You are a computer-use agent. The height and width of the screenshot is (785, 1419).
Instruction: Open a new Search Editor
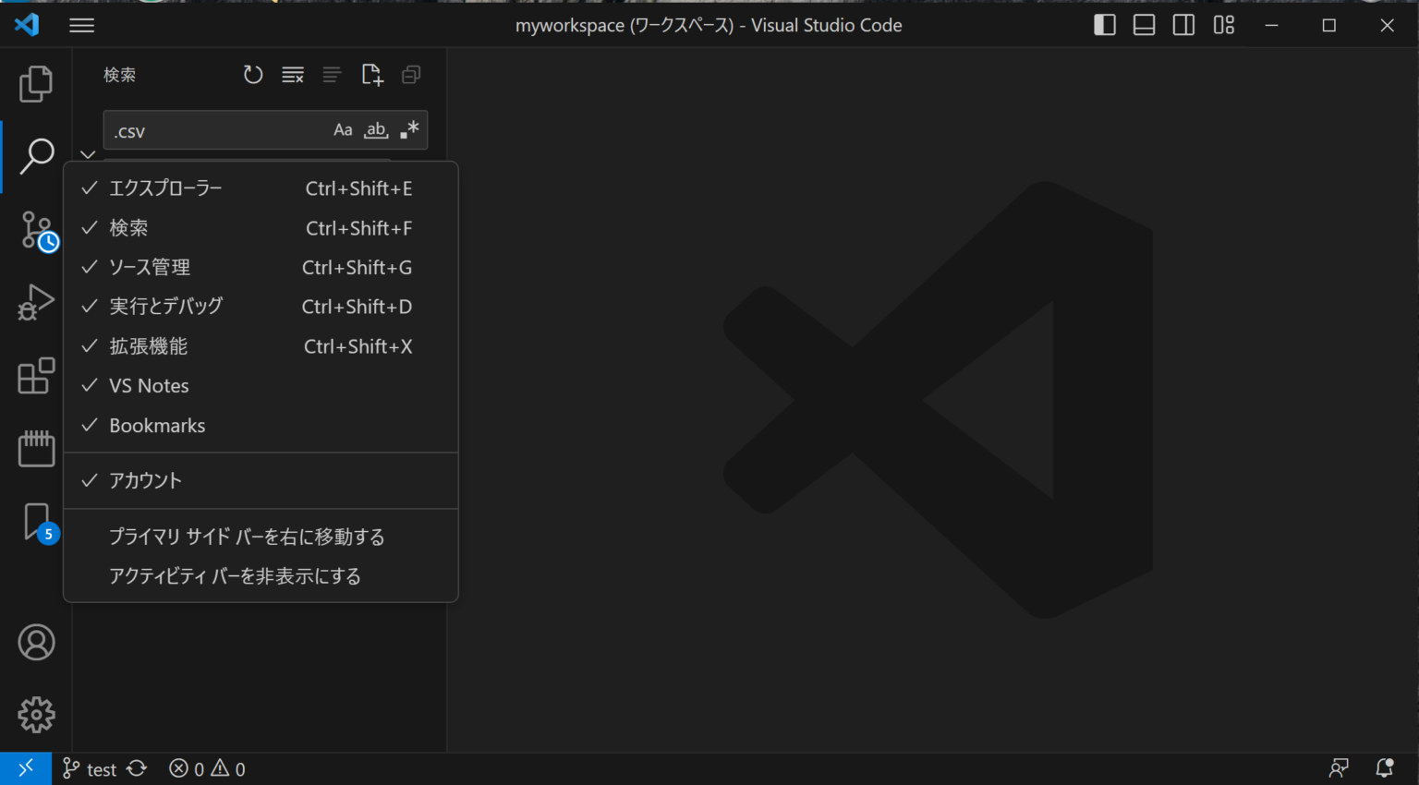(371, 75)
